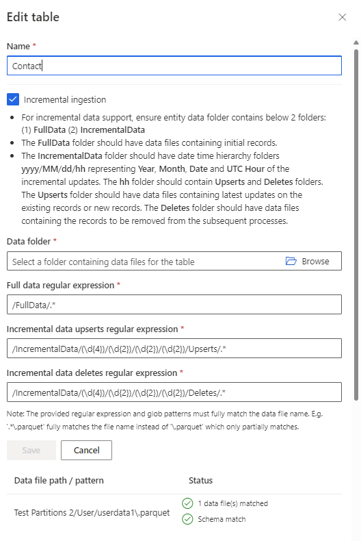Click the green Schema match checkmark icon
The width and height of the screenshot is (361, 541).
point(187,519)
